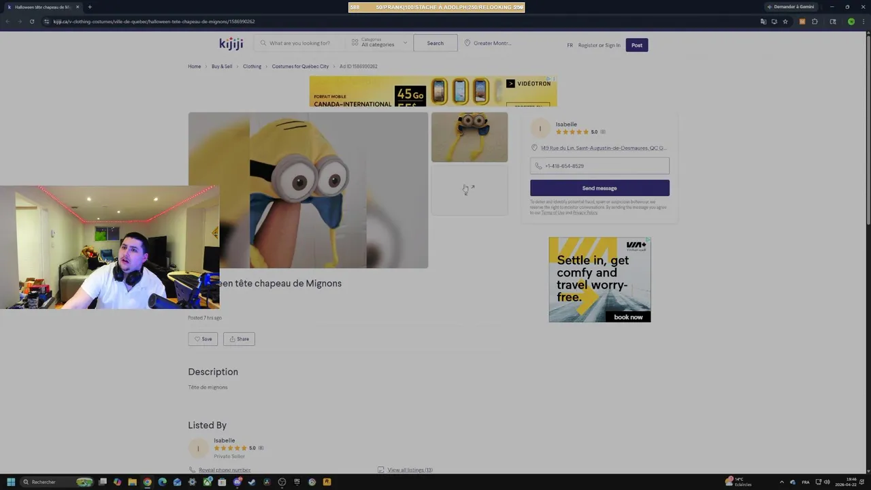This screenshot has height=490, width=871.
Task: Click the browser address bar URL
Action: 154,22
